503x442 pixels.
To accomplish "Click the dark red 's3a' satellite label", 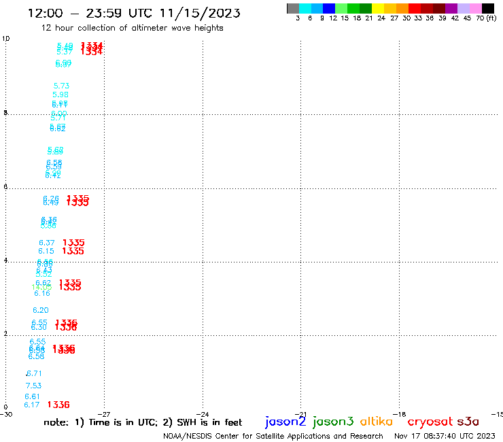I will coord(468,422).
